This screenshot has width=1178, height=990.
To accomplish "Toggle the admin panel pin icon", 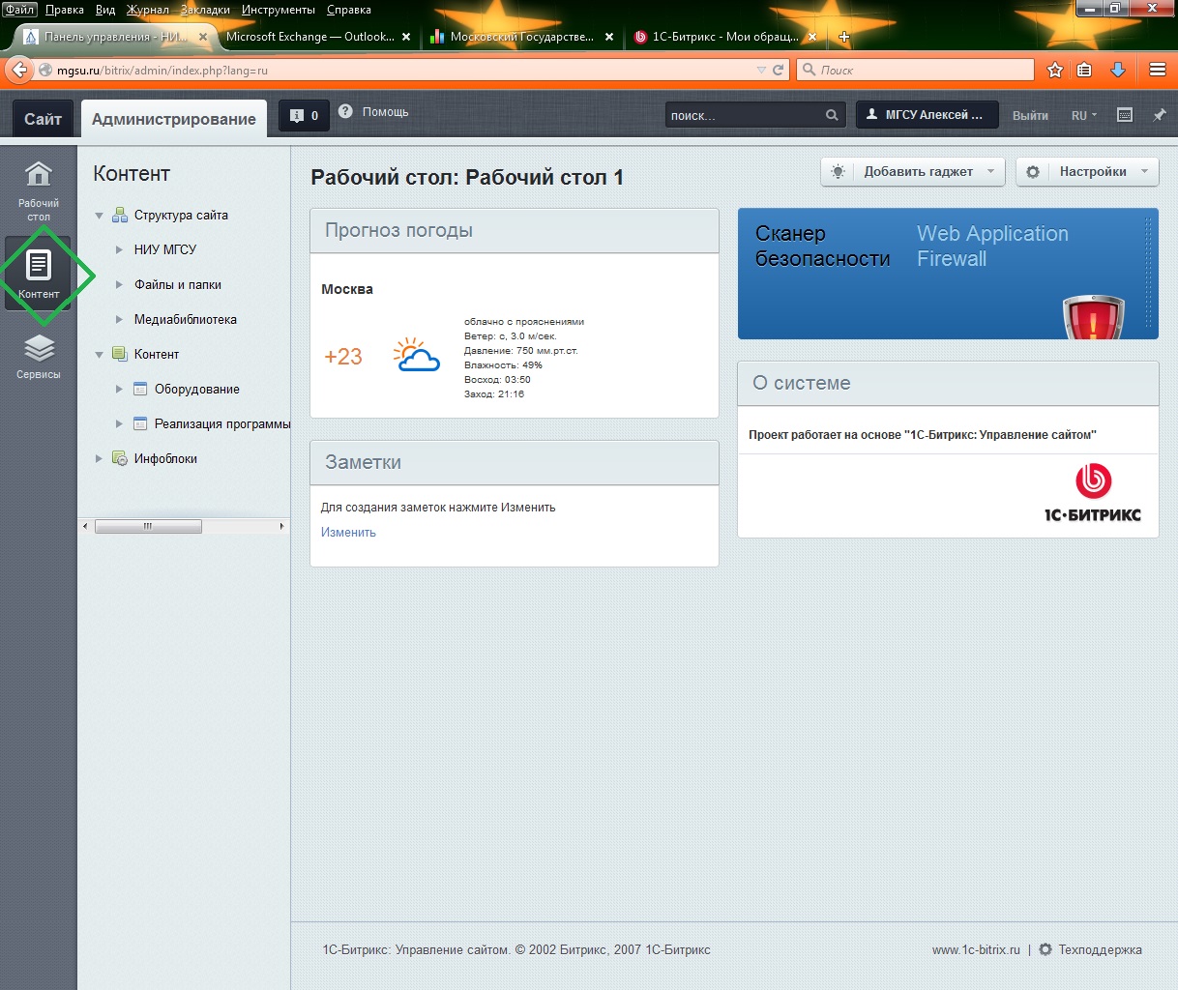I will (1160, 114).
